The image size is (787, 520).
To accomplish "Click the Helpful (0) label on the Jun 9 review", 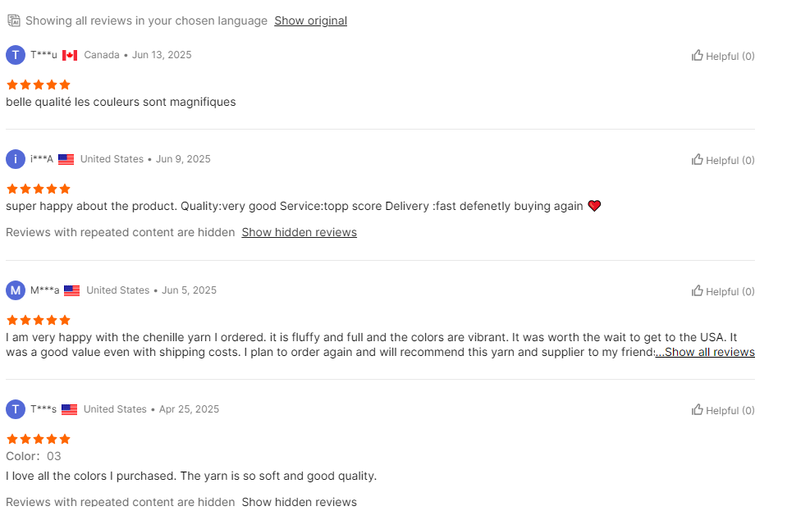I will pos(730,160).
